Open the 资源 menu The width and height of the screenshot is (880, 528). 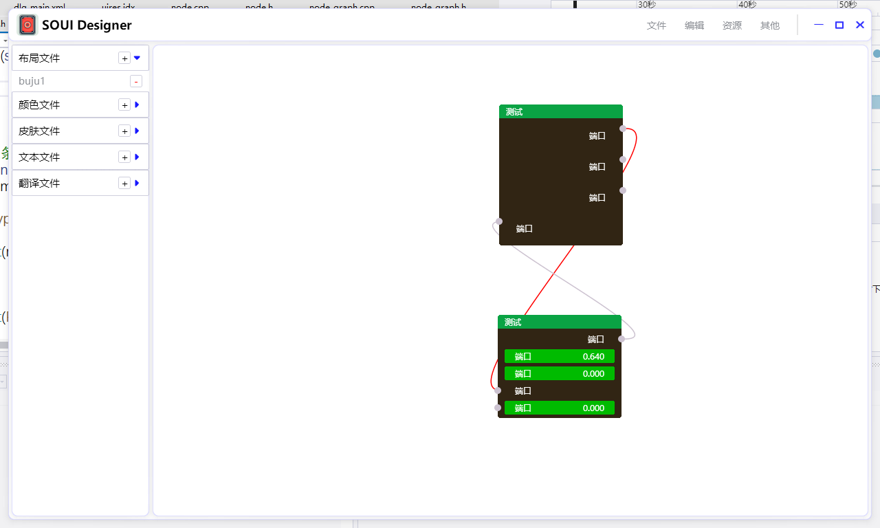[732, 25]
